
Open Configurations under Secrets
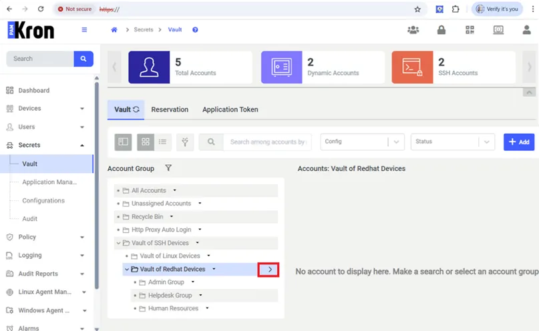click(x=43, y=200)
